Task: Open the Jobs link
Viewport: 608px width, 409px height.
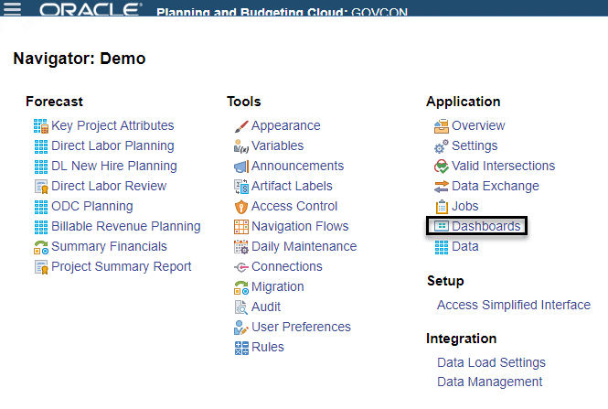Action: pyautogui.click(x=465, y=206)
